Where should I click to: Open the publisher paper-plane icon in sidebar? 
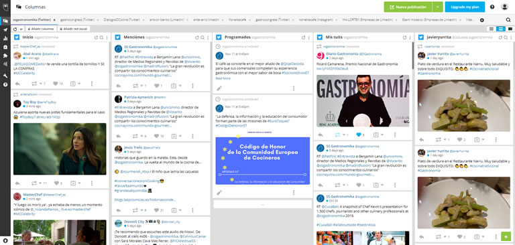point(5,29)
